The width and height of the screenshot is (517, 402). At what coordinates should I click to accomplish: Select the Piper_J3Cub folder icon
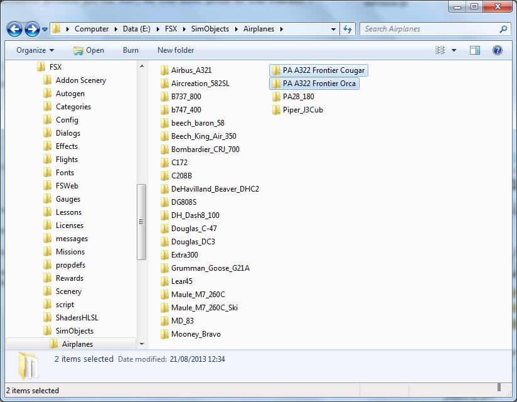(277, 110)
